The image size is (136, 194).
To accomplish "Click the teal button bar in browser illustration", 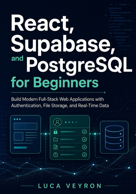I will click(20, 147).
